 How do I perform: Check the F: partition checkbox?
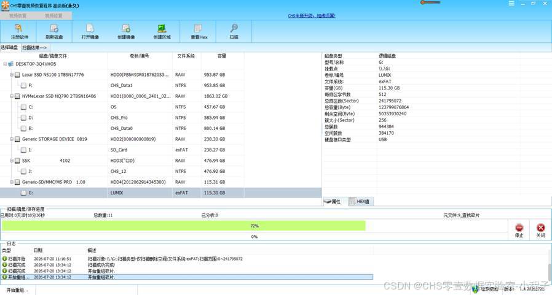coord(23,85)
